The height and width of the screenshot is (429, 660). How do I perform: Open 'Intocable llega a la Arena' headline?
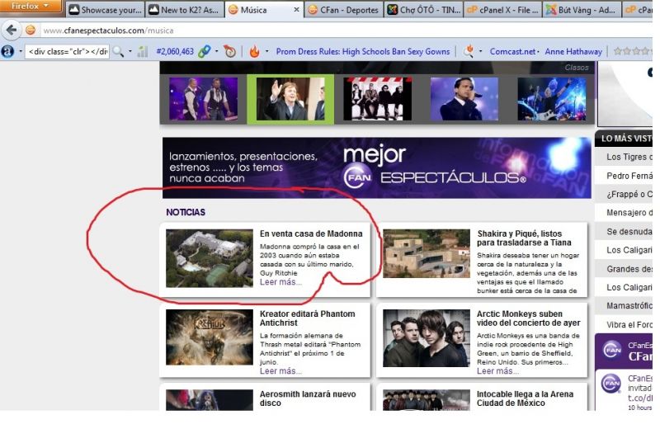pyautogui.click(x=525, y=398)
